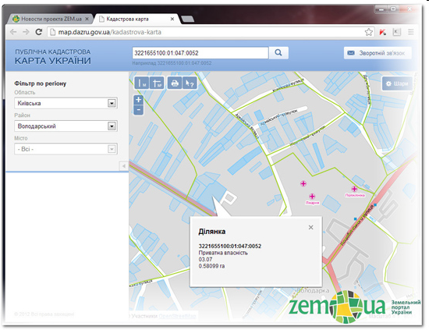Viewport: 429px width, 330px height.
Task: Click the K extension button in toolbar
Action: (x=396, y=32)
